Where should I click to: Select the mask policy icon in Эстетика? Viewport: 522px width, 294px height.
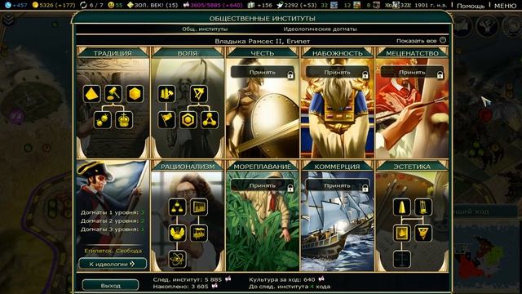point(423,233)
